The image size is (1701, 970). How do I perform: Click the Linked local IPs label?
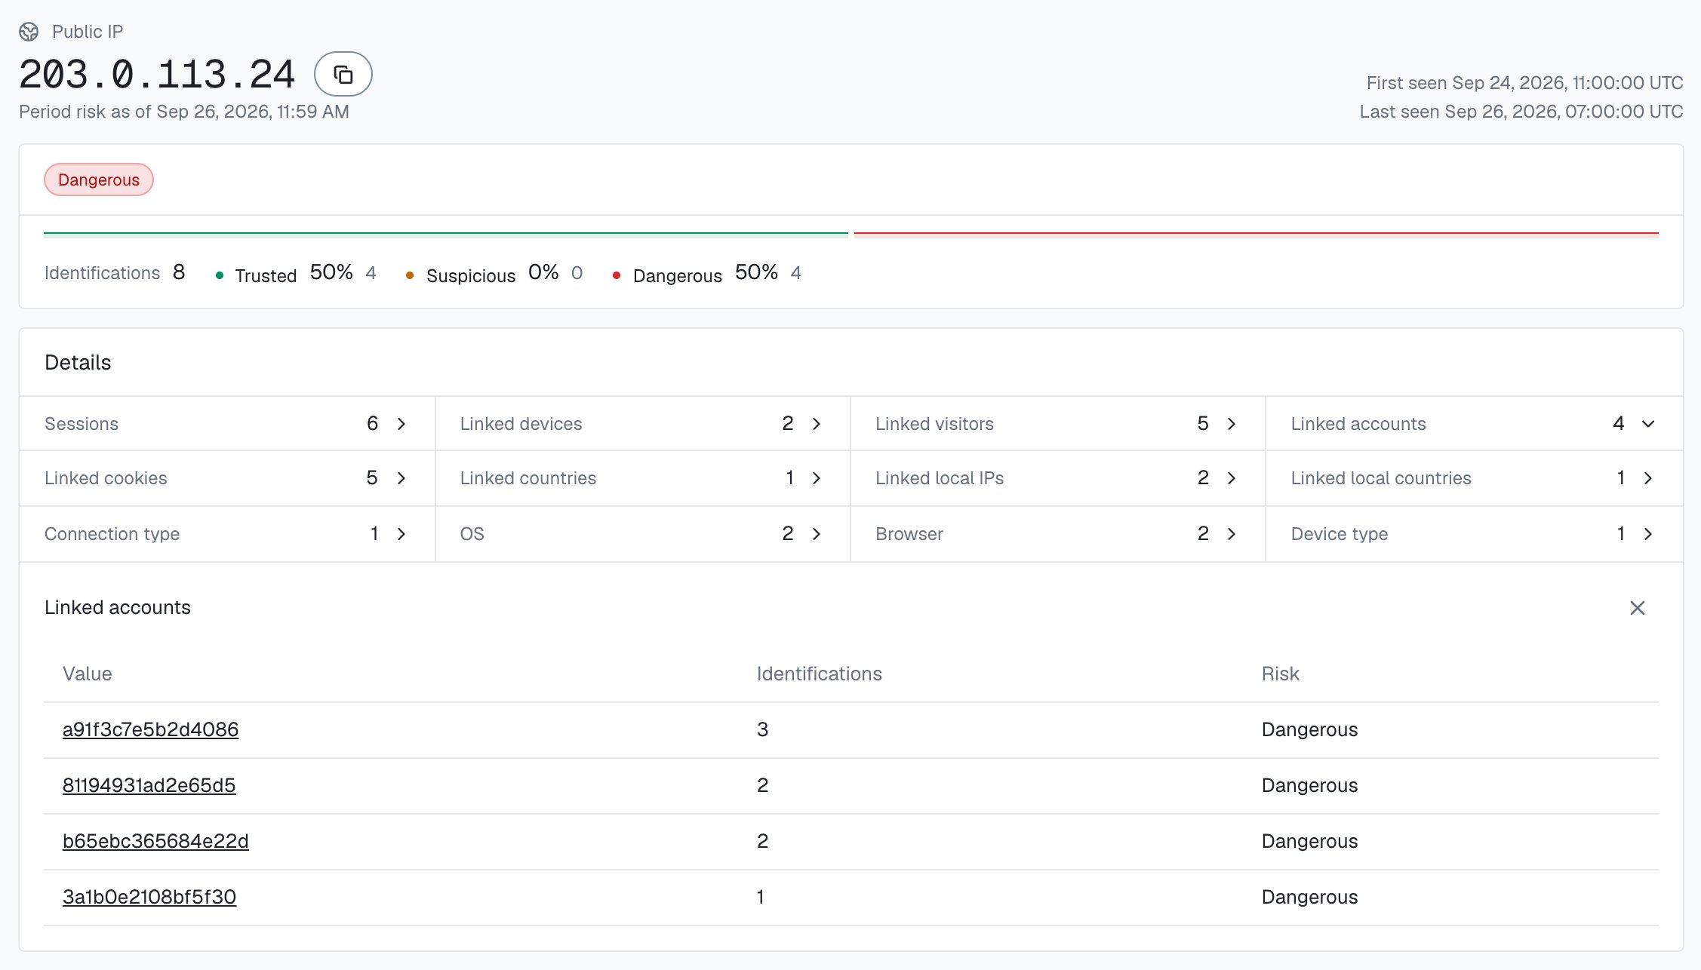[x=940, y=478]
